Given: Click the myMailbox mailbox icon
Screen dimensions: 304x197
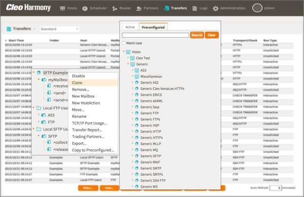Looking at the screenshot, I should click(44, 80).
